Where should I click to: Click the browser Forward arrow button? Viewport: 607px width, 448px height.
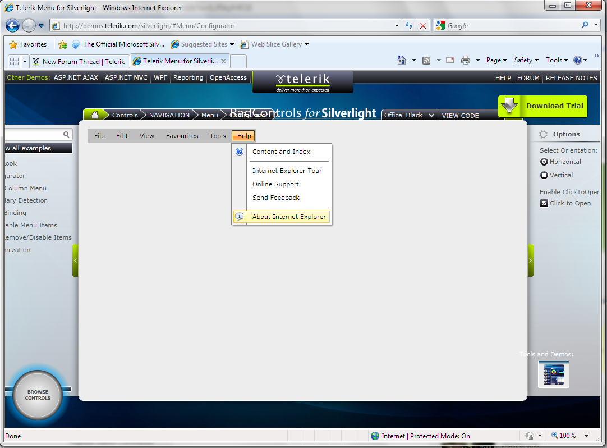coord(29,26)
